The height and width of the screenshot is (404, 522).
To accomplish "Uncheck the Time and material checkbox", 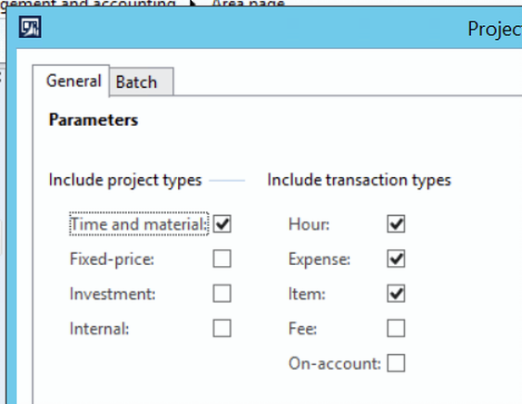I will click(x=222, y=224).
